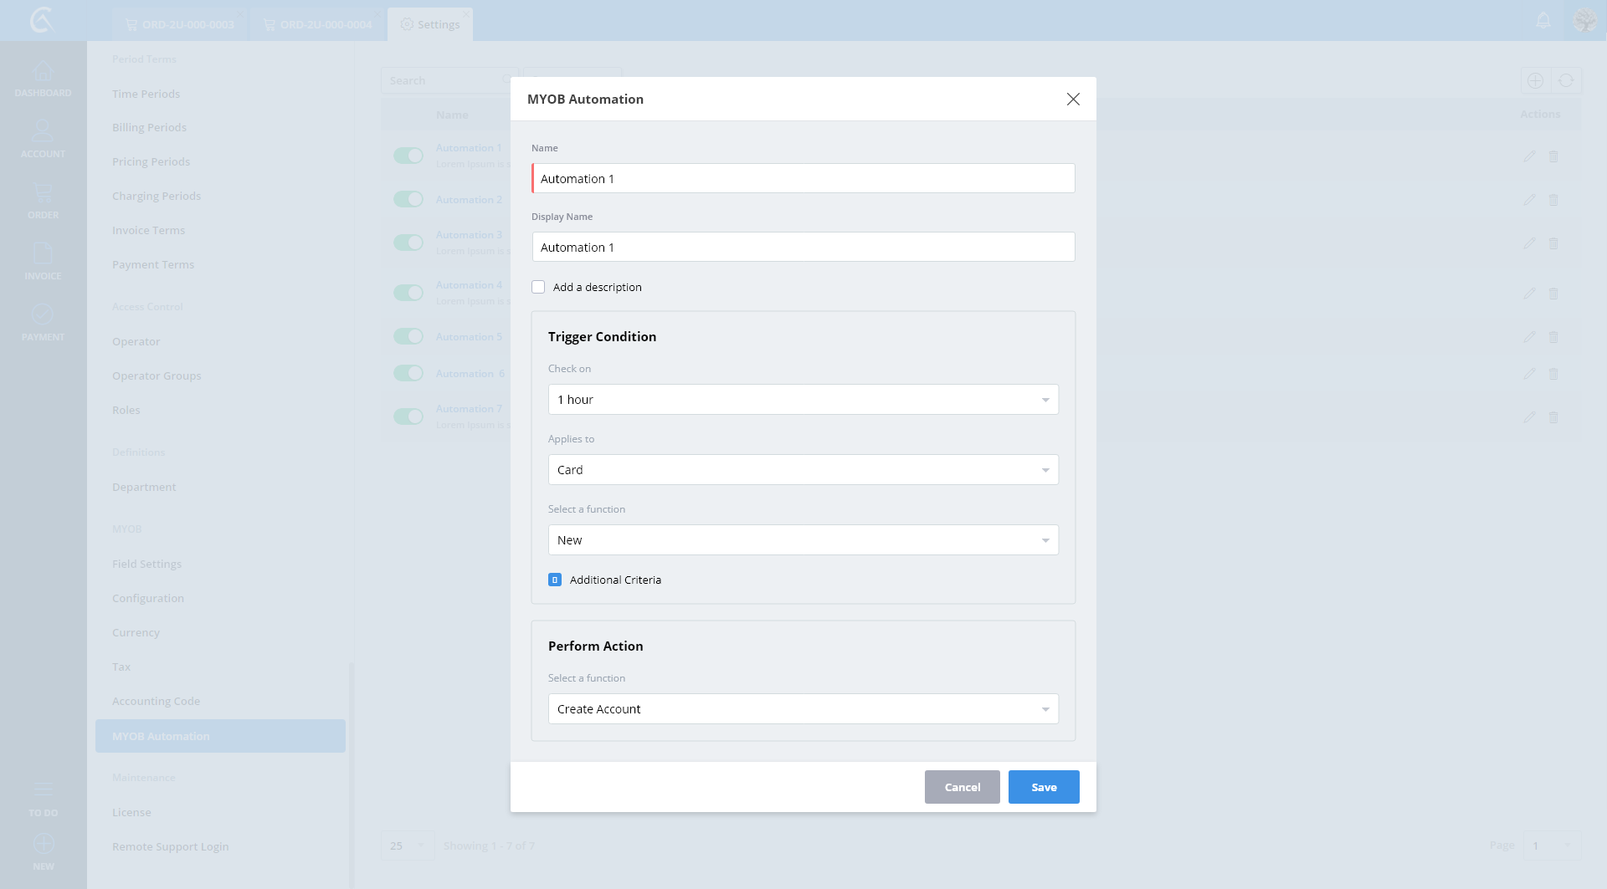This screenshot has width=1607, height=889.
Task: Click the Display Name input field
Action: tap(803, 248)
